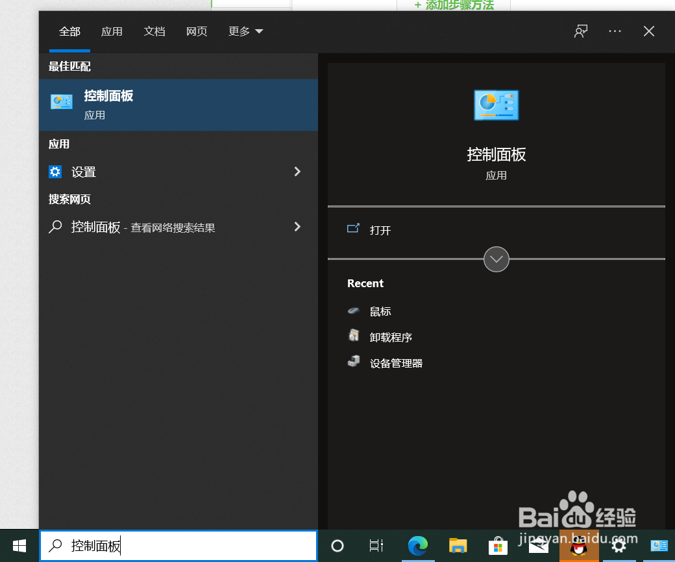
Task: Click the 控制面板 title in the preview pane
Action: tap(496, 154)
